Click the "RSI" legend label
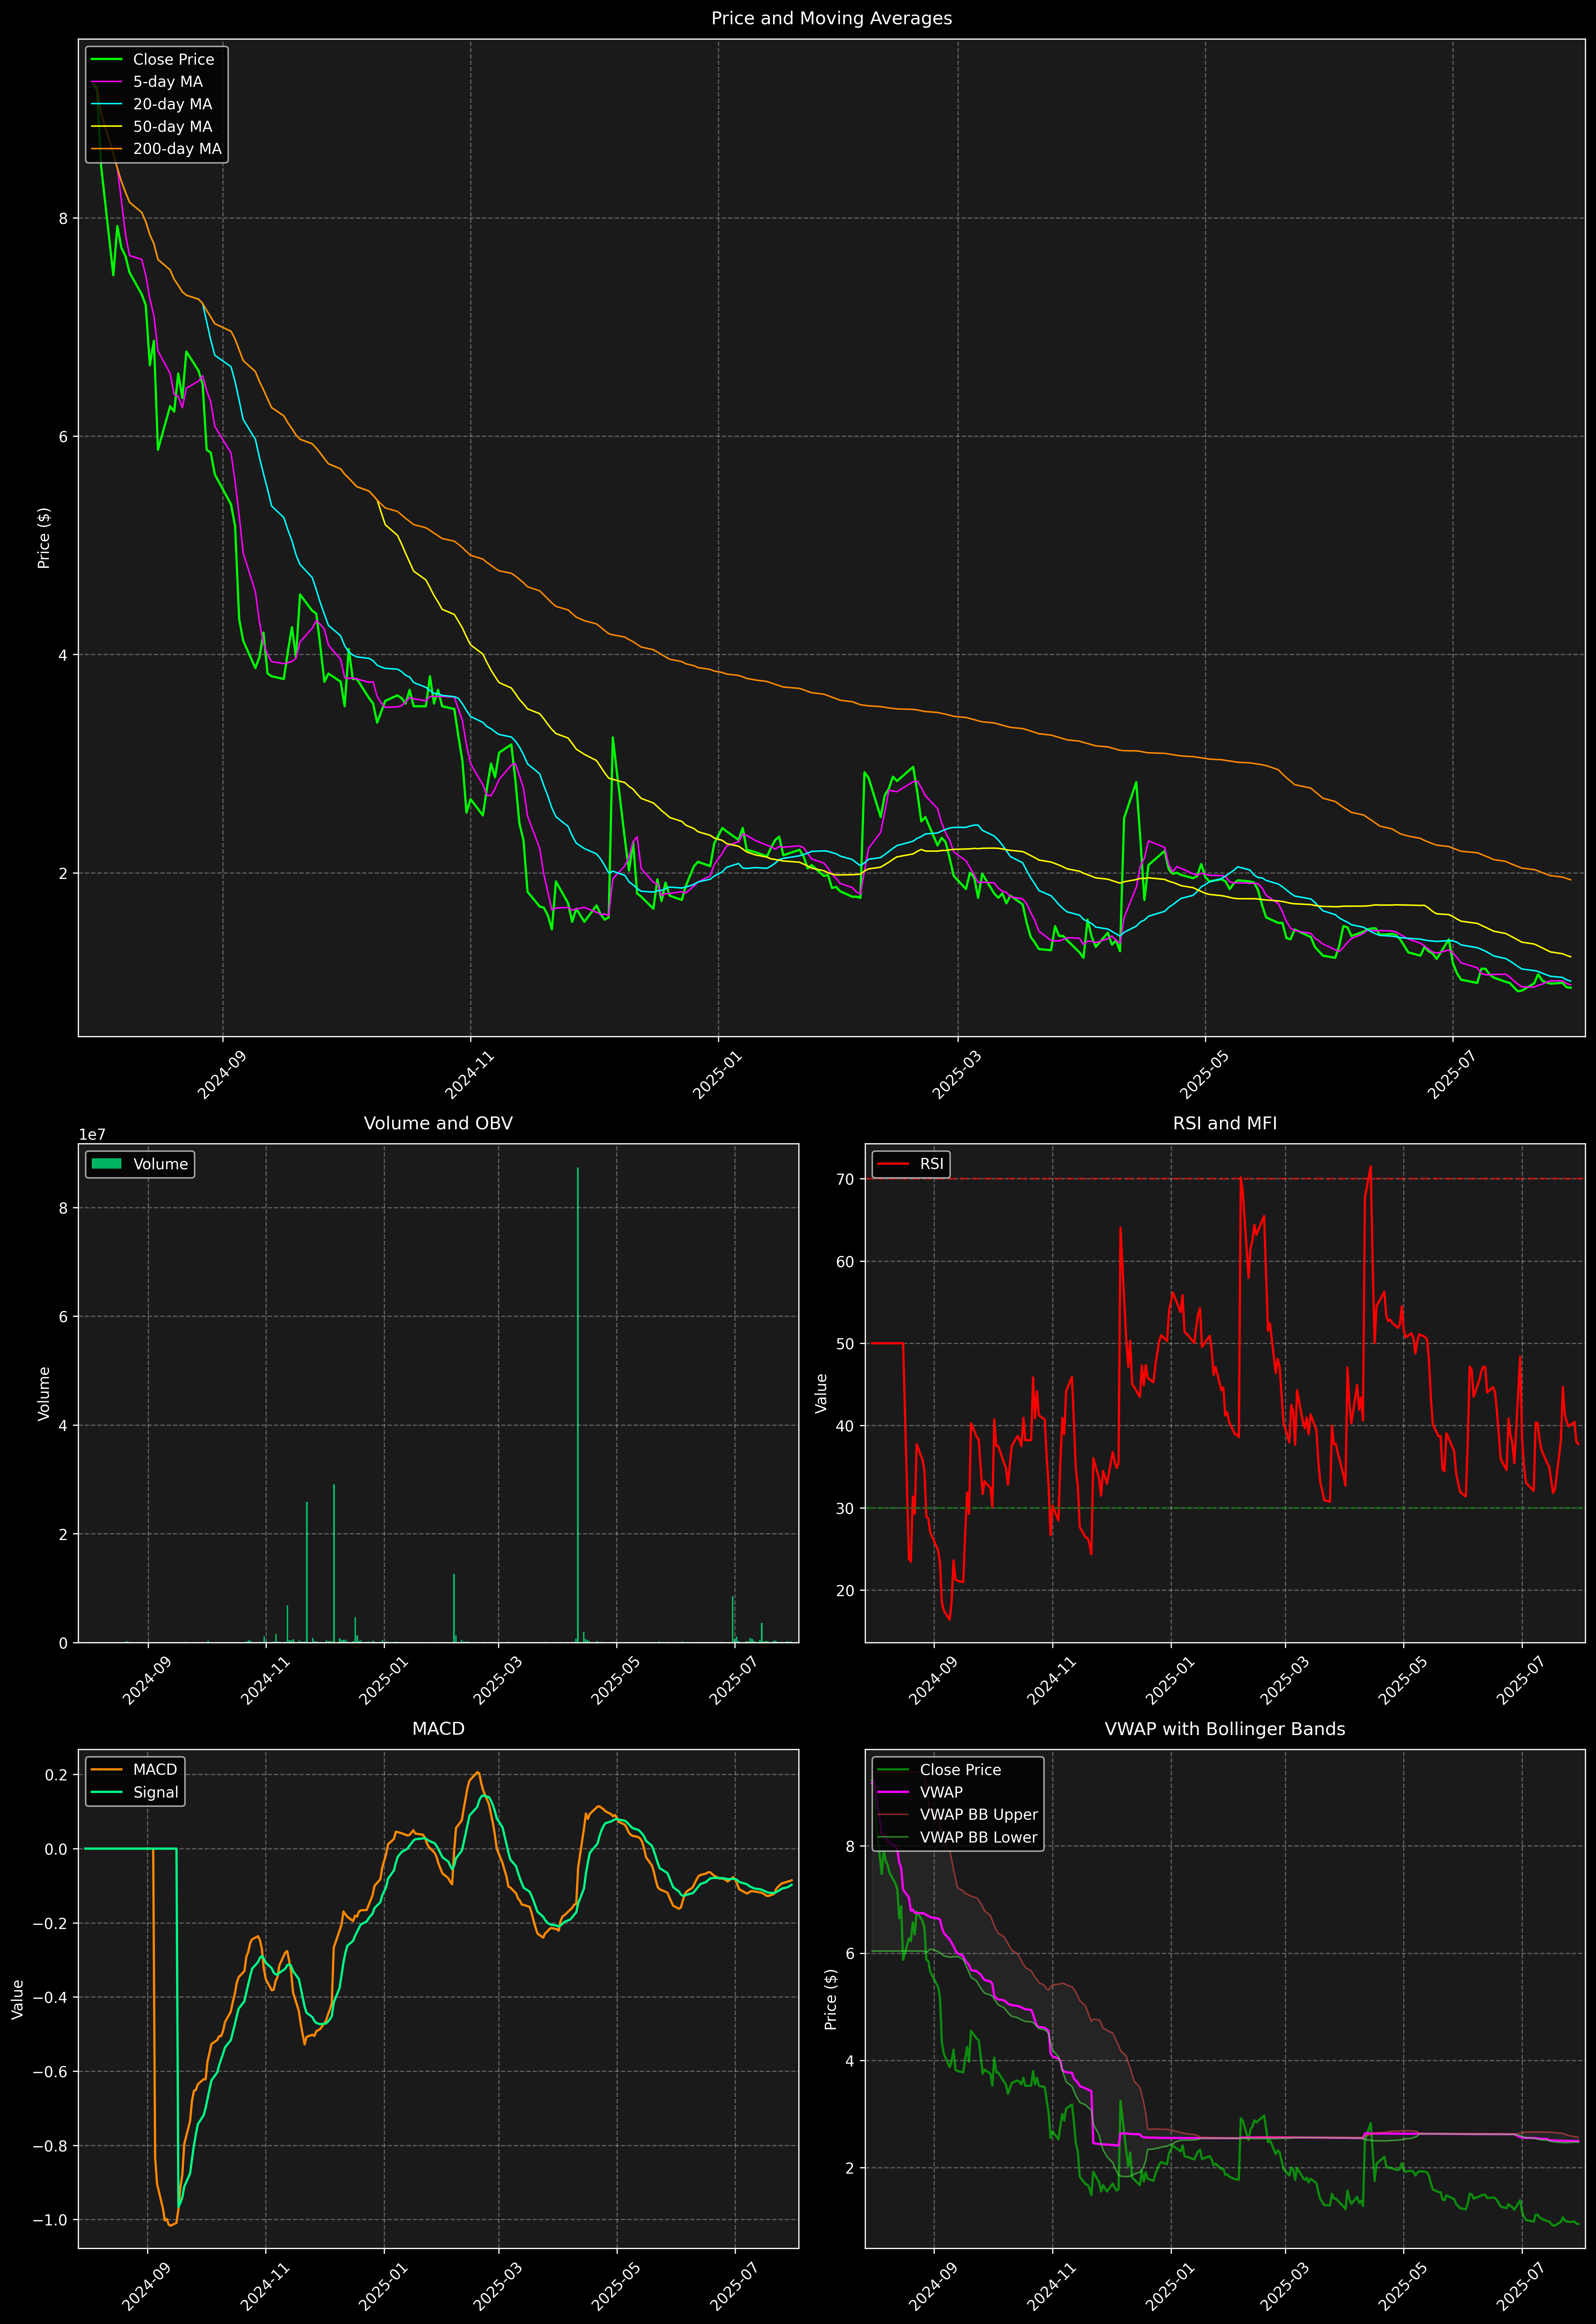This screenshot has height=2324, width=1596. (932, 1164)
